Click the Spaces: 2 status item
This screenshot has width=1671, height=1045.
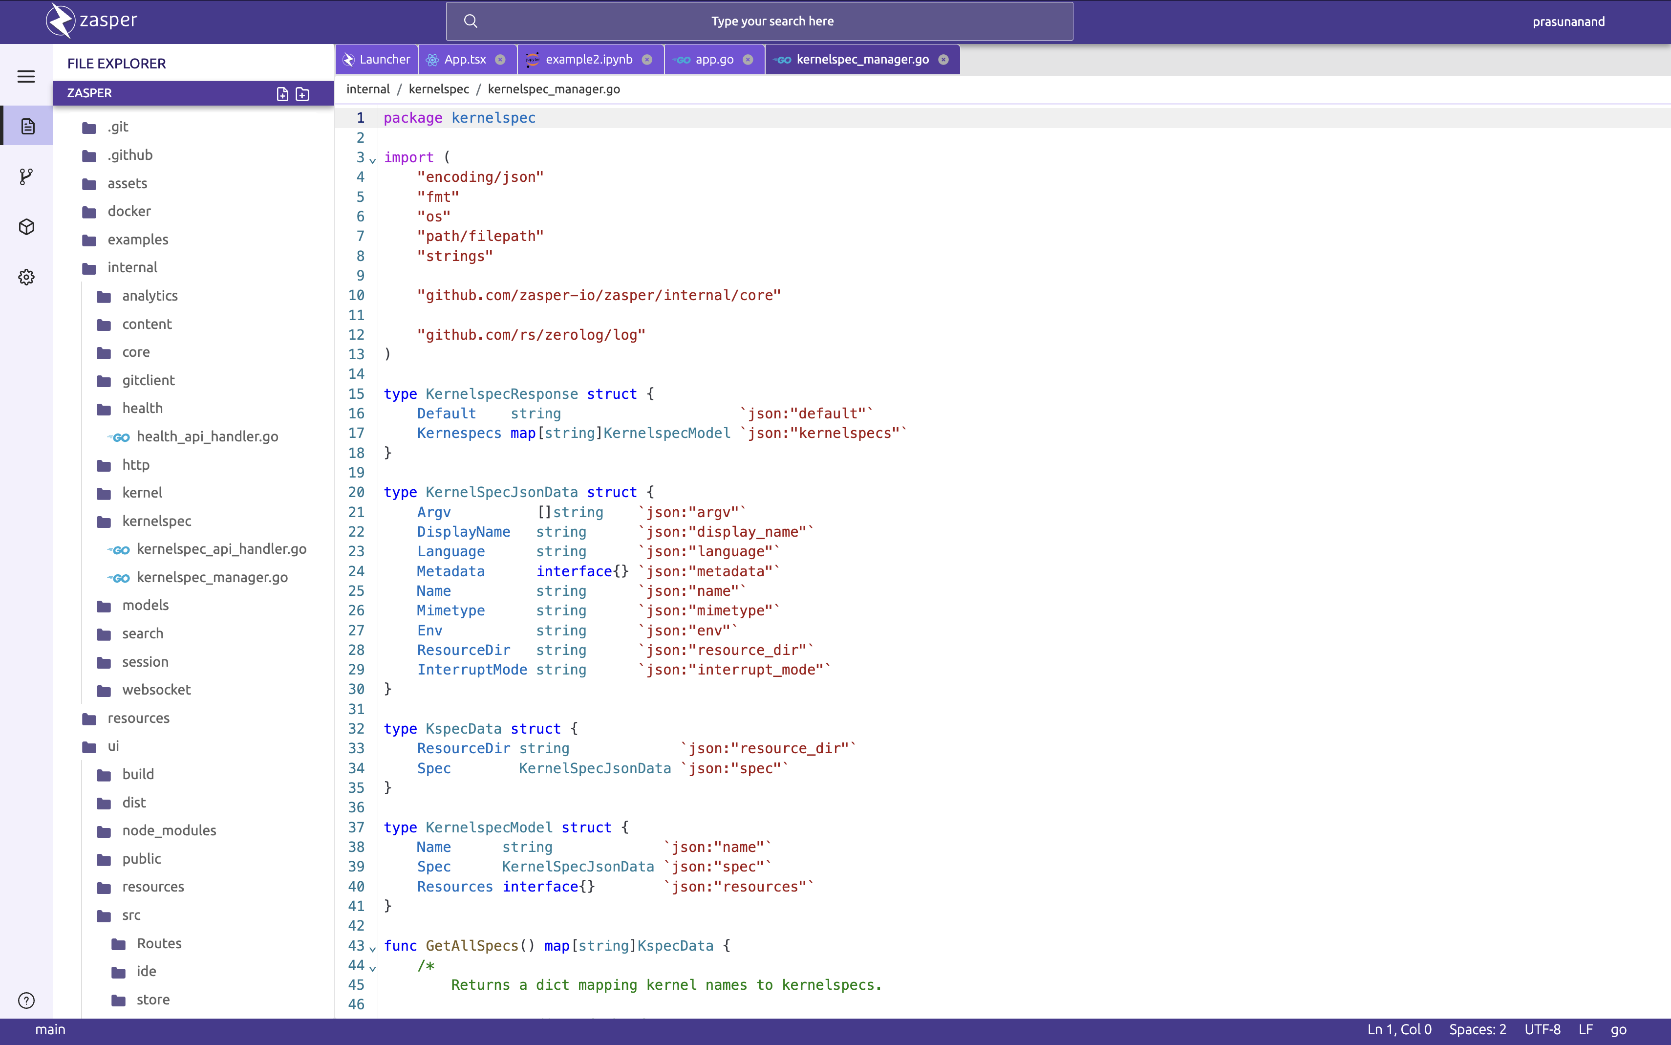[1477, 1029]
